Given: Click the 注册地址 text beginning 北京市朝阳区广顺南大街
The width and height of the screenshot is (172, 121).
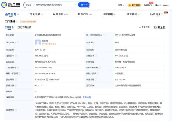Looking at the screenshot, I should [58, 97].
